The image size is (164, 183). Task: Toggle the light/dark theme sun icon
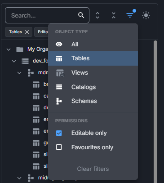click(x=146, y=15)
